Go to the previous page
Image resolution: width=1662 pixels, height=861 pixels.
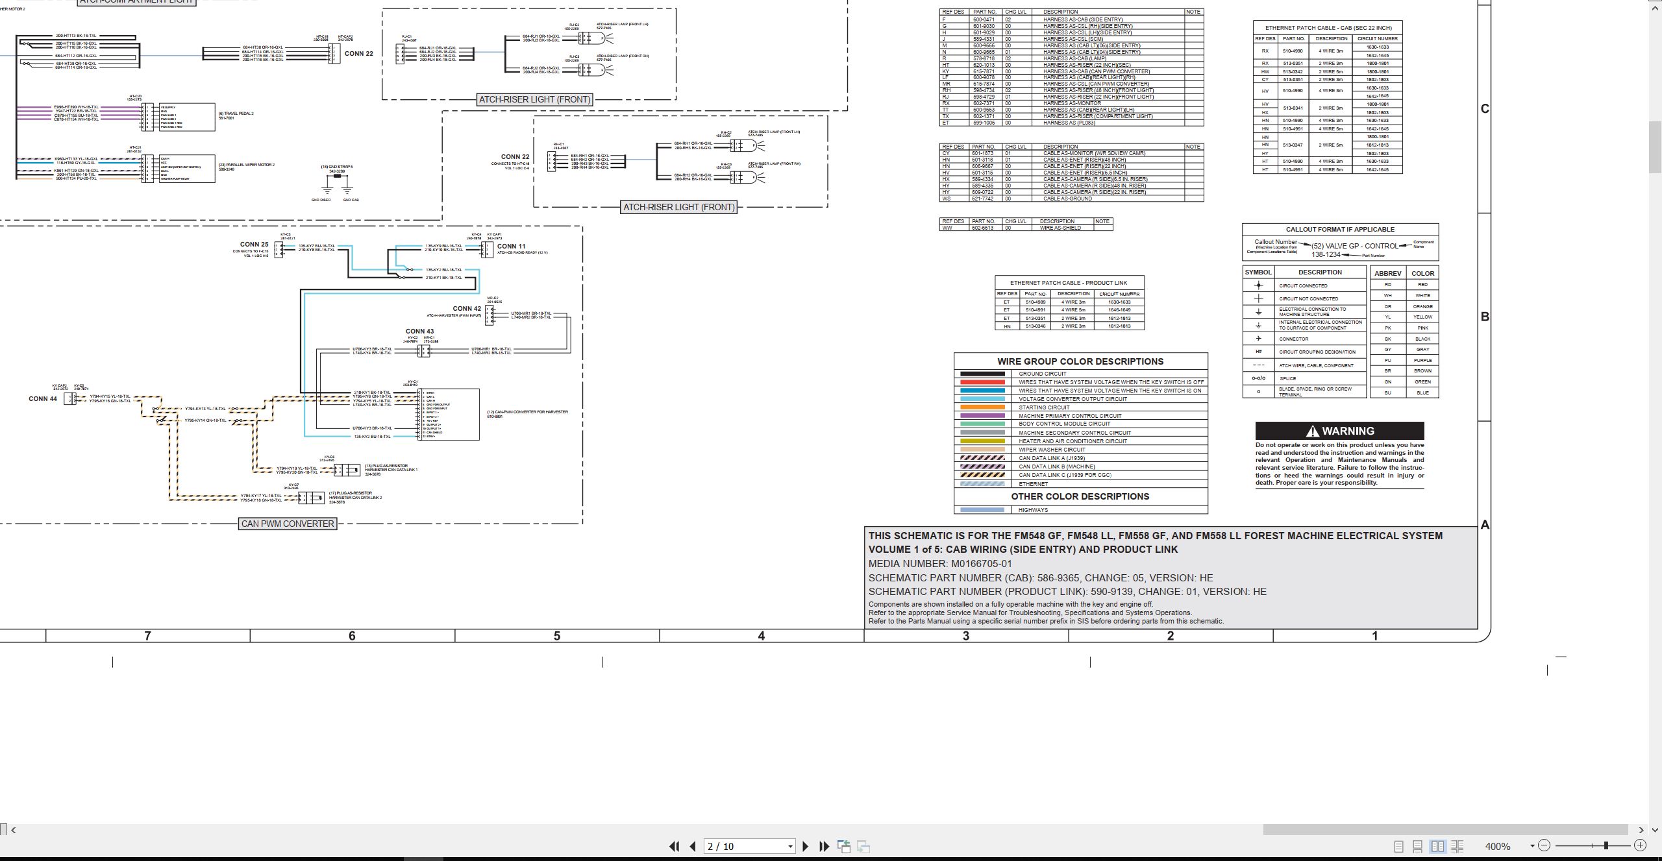pos(693,846)
